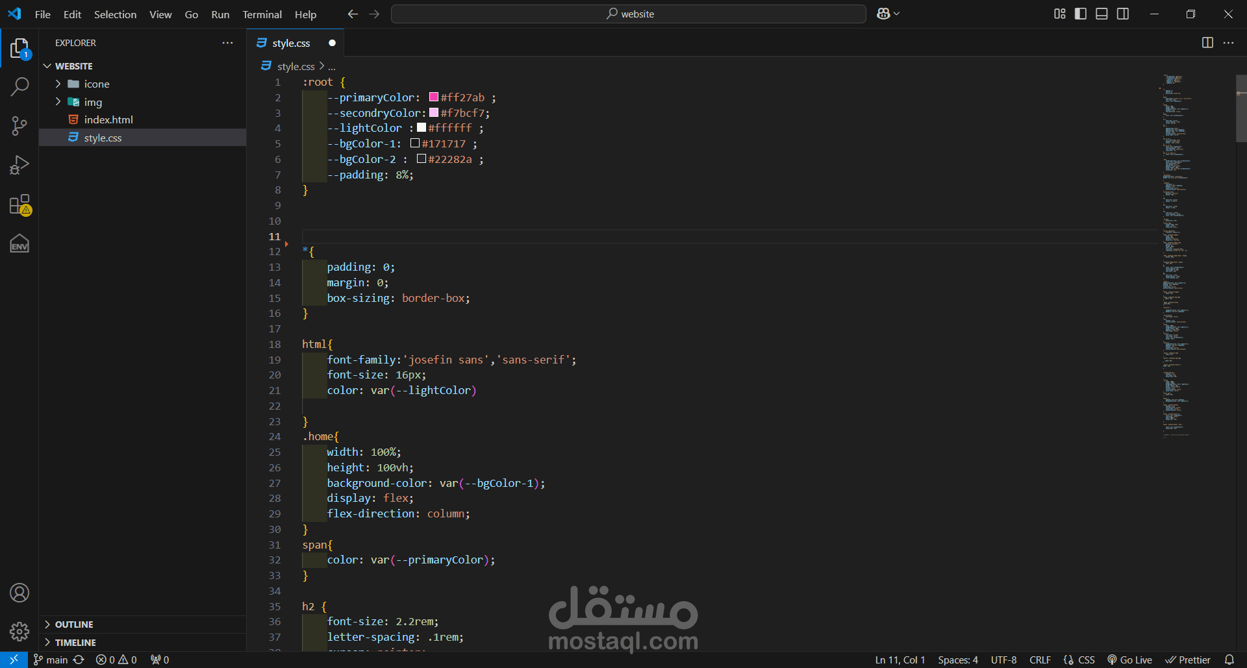The height and width of the screenshot is (668, 1247).
Task: Open the remote window indicator
Action: [x=14, y=660]
